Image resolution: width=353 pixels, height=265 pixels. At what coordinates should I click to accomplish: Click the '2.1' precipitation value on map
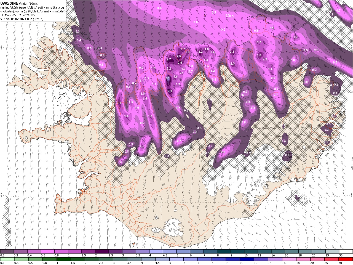click(x=119, y=103)
